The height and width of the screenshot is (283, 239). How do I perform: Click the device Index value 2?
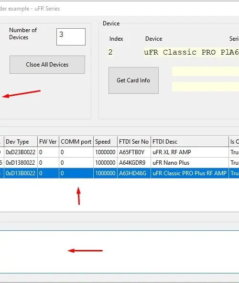pos(110,52)
